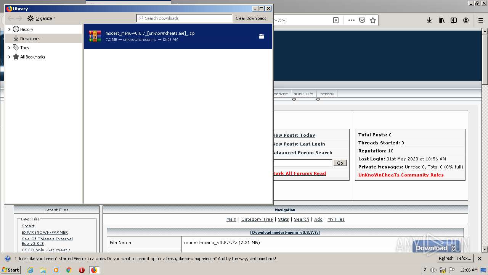
Task: Open QUICKLINKS forum menu
Action: [x=303, y=94]
